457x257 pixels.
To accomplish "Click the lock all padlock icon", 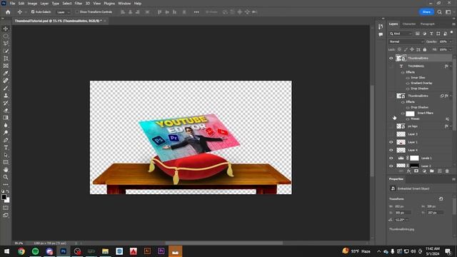I will pyautogui.click(x=425, y=50).
